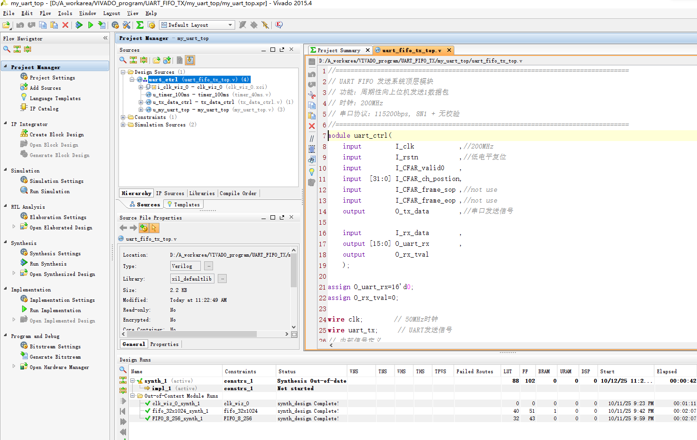The image size is (697, 440).
Task: Open Project Settings gear icon in toolbar
Action: [115, 25]
